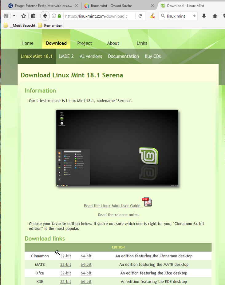Click the 'Download Linux Mint 18.1 Serena' heading
Image resolution: width=225 pixels, height=285 pixels.
coord(72,75)
